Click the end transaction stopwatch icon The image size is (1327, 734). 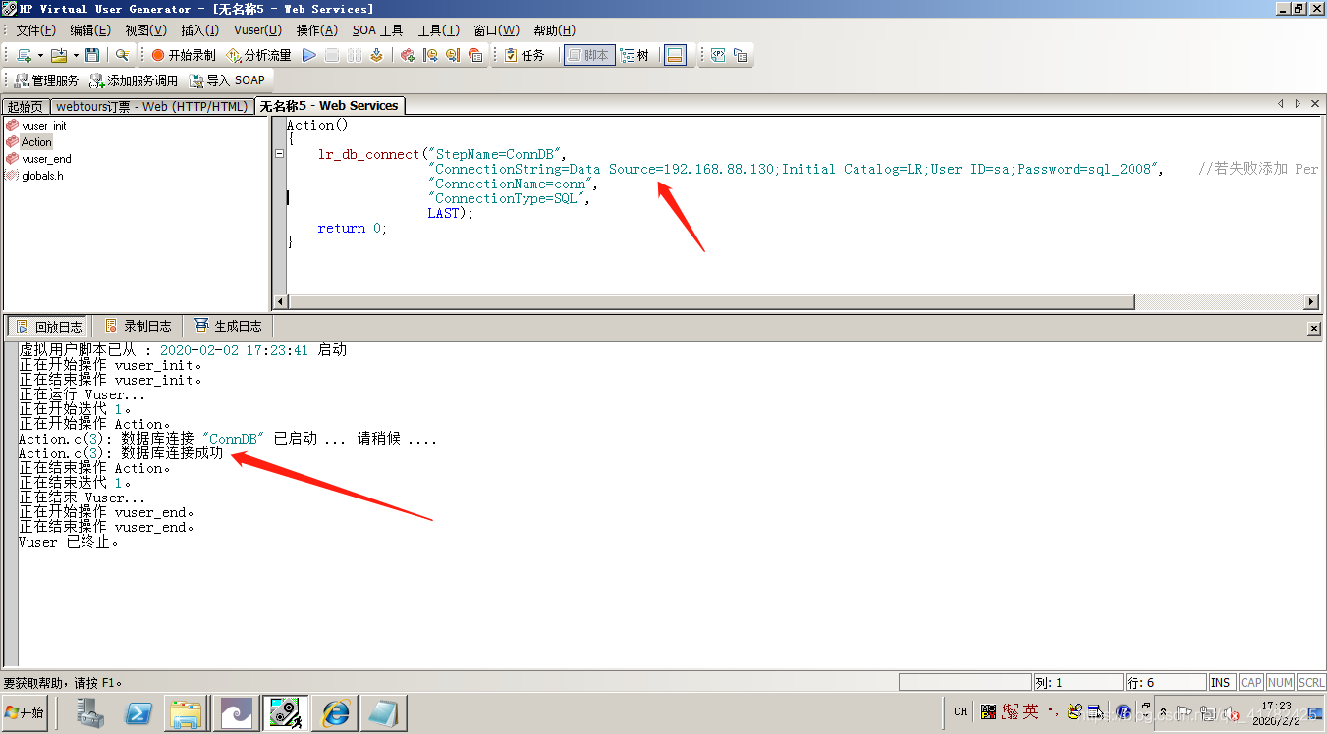(453, 55)
